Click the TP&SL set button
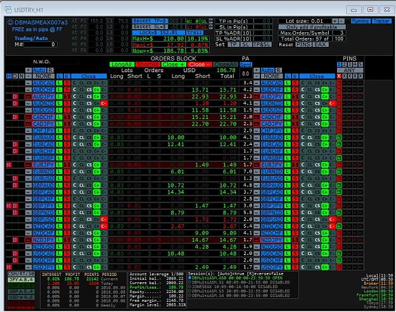Viewport: 396px width, 312px height. coord(262,44)
